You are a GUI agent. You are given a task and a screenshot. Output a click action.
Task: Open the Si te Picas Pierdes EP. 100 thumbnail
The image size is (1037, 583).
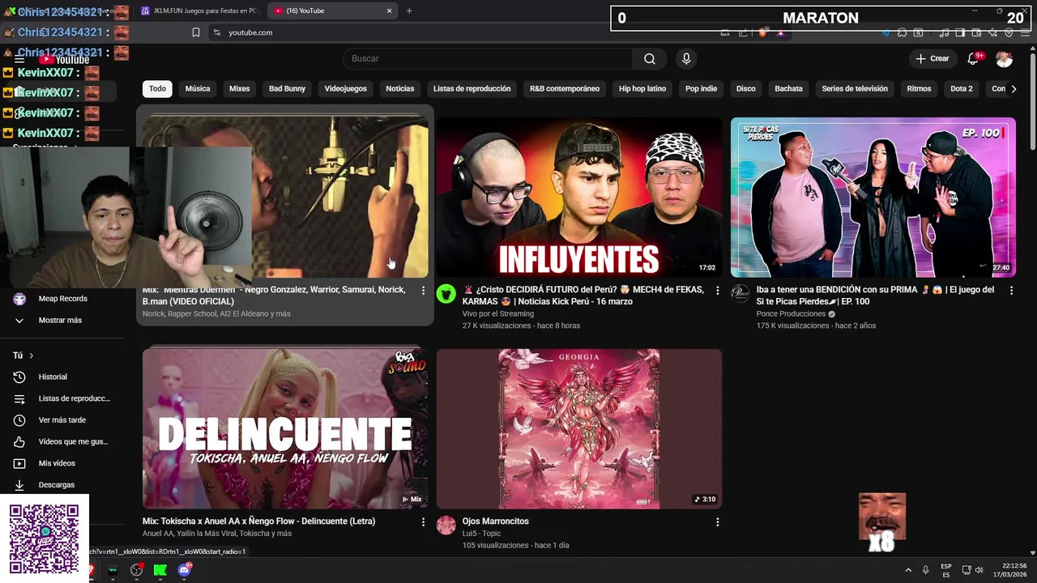point(873,197)
